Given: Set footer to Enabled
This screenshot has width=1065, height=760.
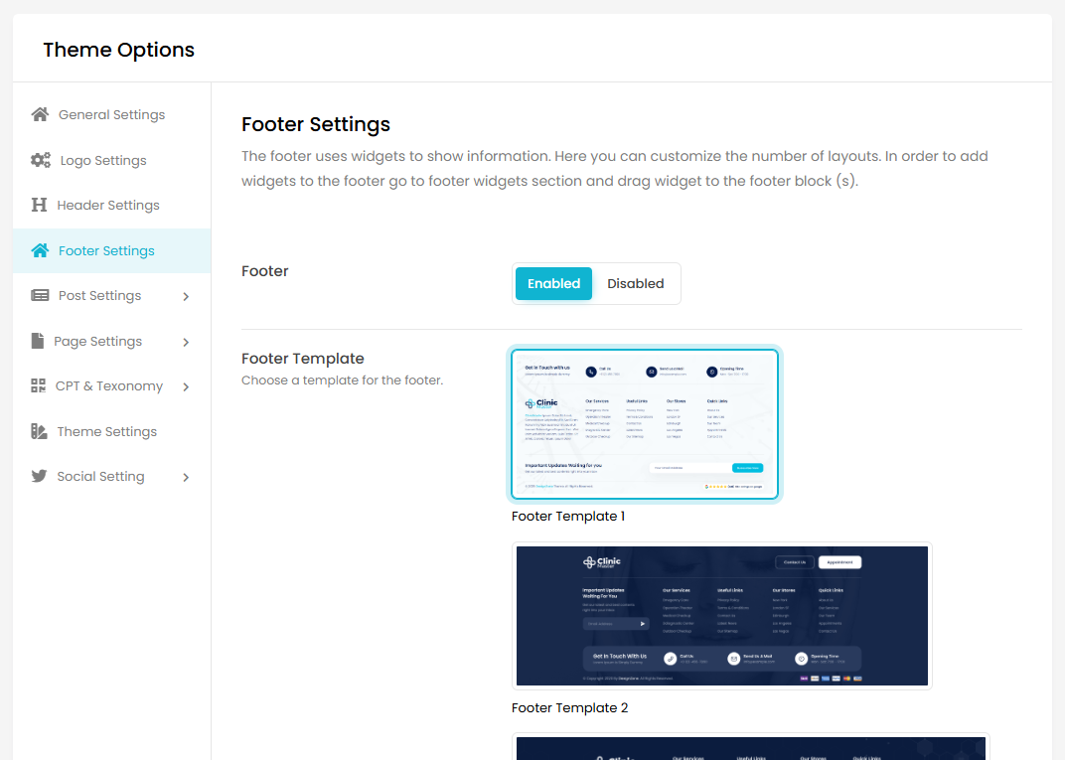Looking at the screenshot, I should tap(553, 283).
